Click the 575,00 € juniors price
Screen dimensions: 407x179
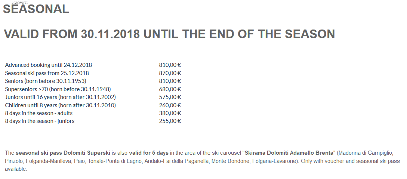click(x=170, y=97)
